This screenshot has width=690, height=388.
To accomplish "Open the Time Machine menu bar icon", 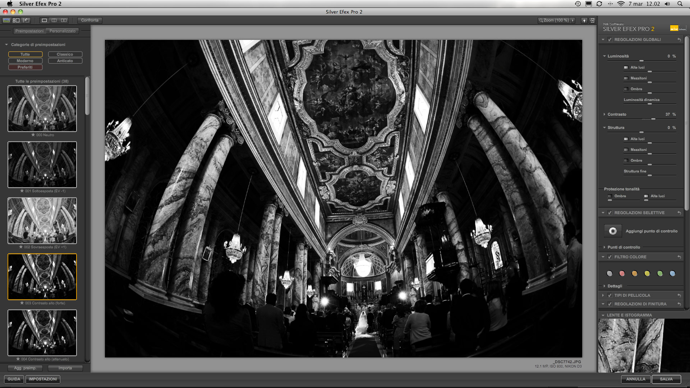I will coord(578,4).
